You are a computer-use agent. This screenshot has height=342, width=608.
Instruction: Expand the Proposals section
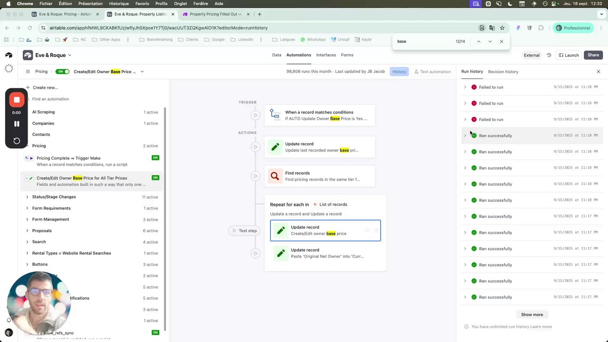point(27,231)
